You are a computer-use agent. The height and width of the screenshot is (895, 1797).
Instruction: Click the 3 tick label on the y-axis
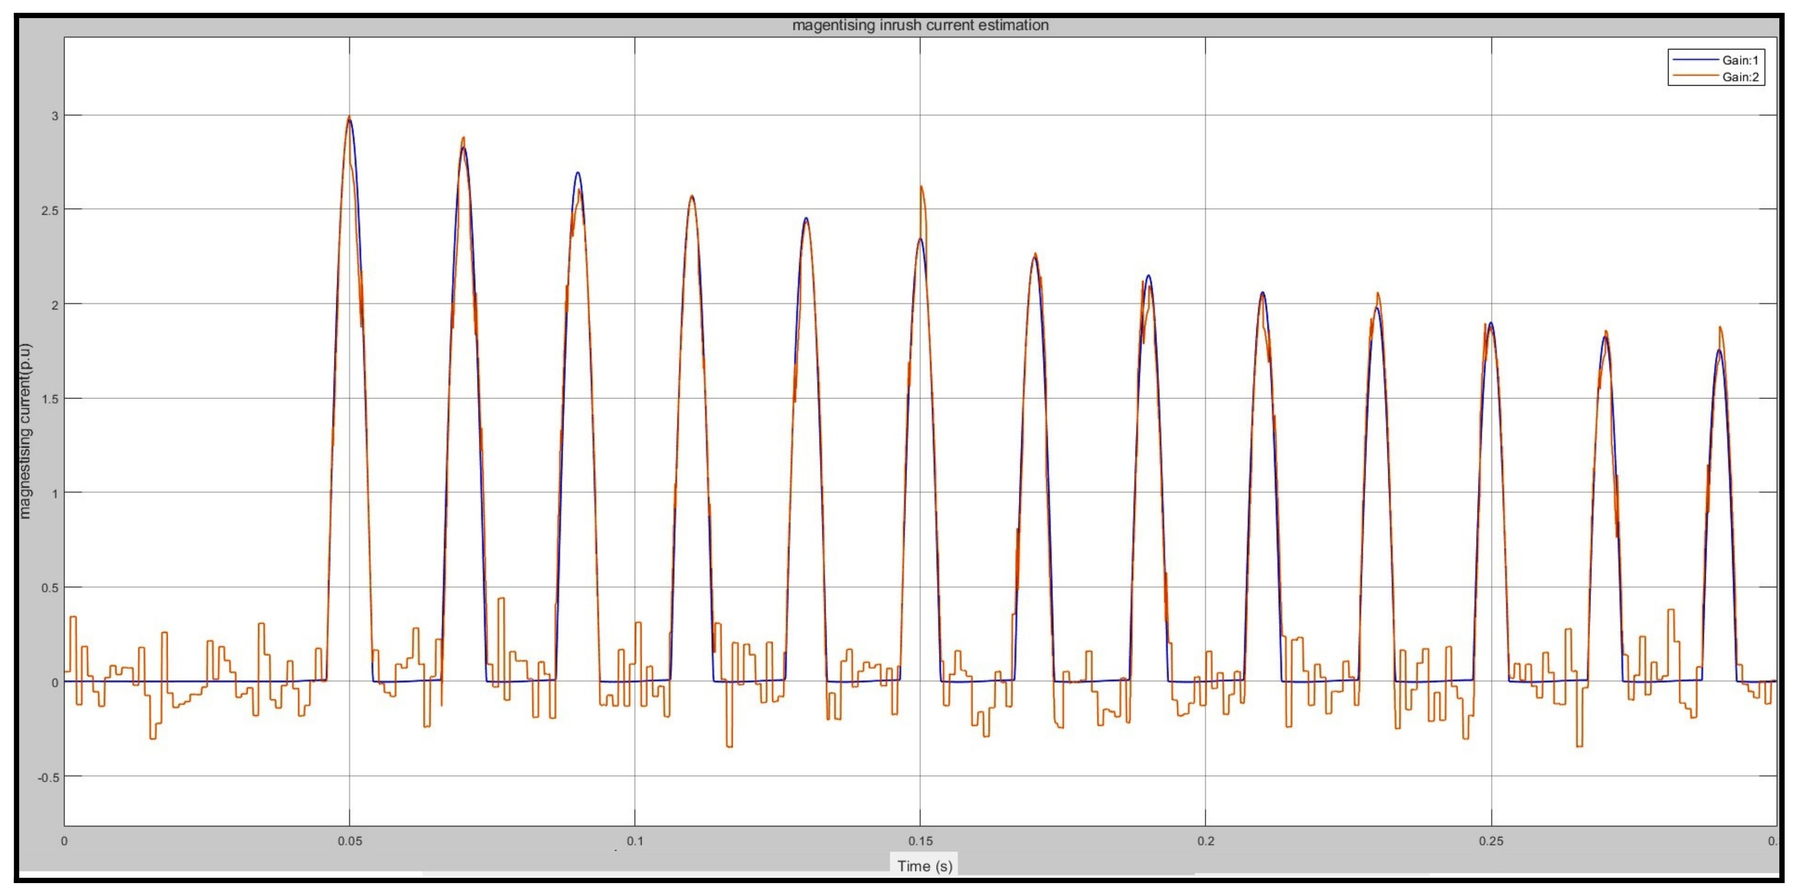(54, 116)
